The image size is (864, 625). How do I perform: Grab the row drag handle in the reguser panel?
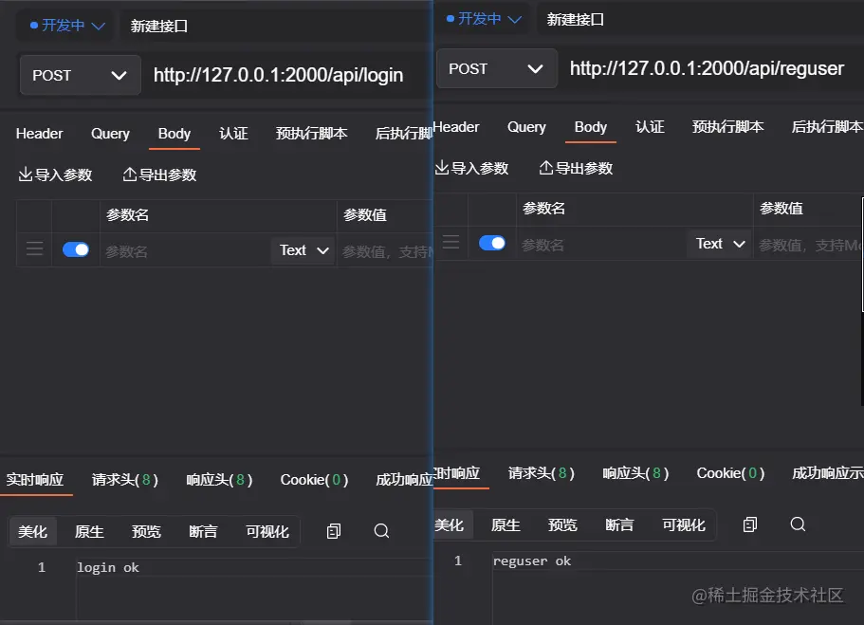point(450,243)
